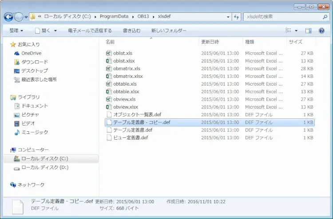
Task: Select the file name ビュー定義書.def
Action: tap(131, 137)
